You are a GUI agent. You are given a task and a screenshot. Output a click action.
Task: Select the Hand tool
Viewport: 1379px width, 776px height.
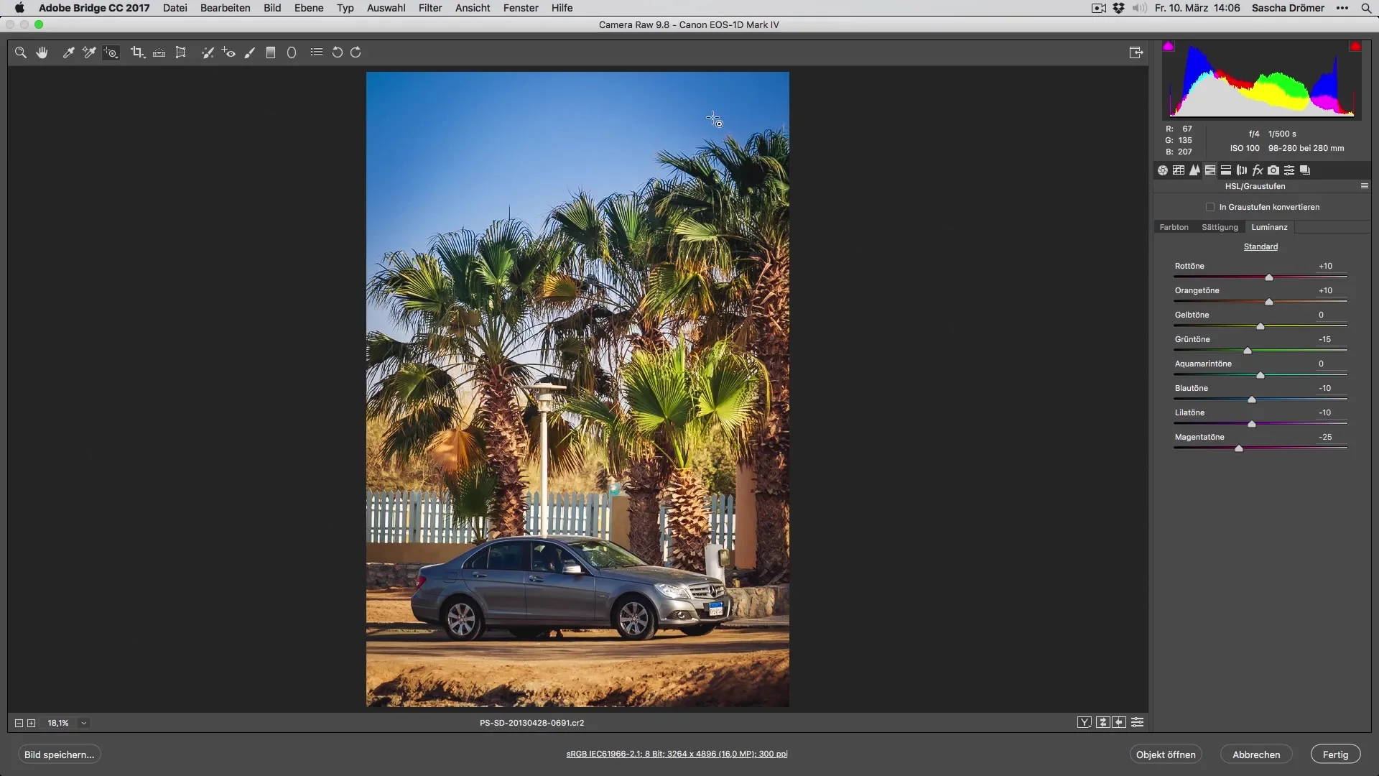click(x=42, y=52)
